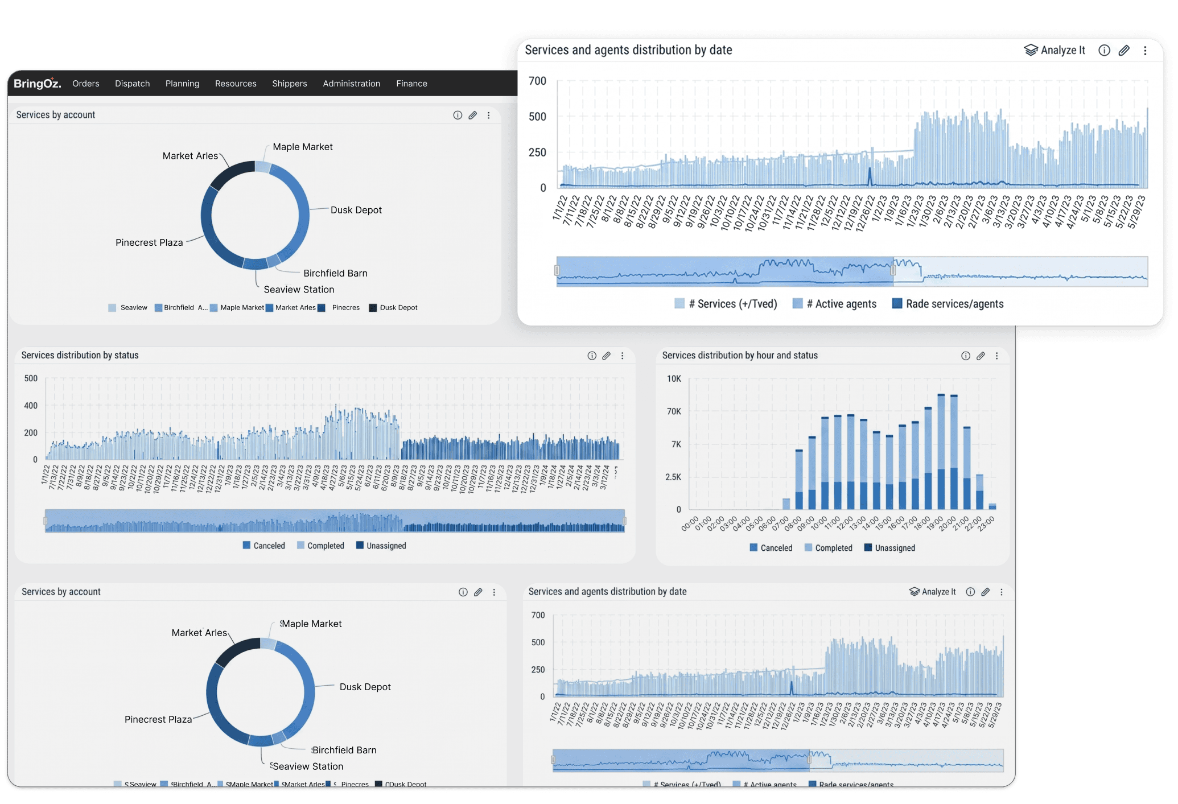Image resolution: width=1178 pixels, height=804 pixels.
Task: Click edit pencil in enlarged popup chart
Action: pyautogui.click(x=1125, y=50)
